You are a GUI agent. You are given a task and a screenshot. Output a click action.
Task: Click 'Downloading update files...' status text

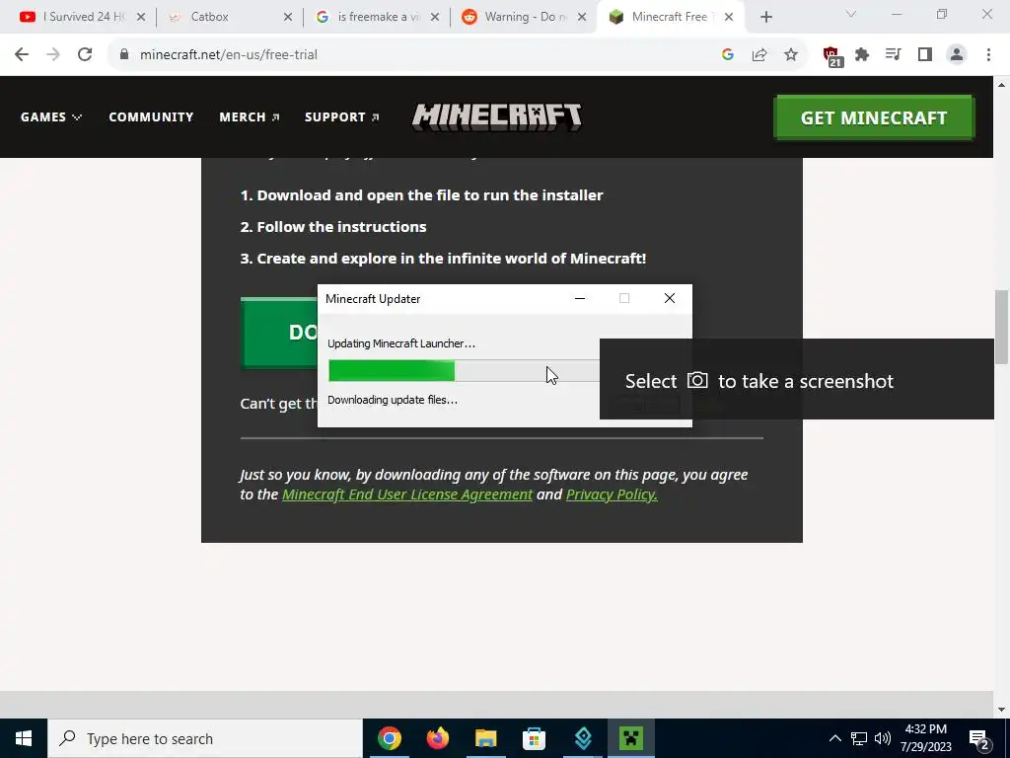[x=393, y=400]
